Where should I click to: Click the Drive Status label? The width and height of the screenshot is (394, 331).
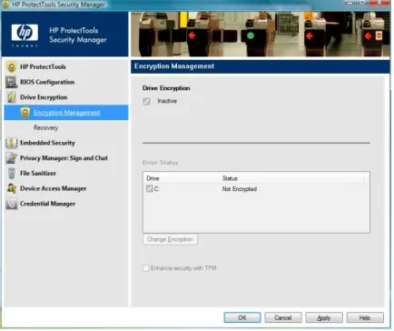point(161,163)
